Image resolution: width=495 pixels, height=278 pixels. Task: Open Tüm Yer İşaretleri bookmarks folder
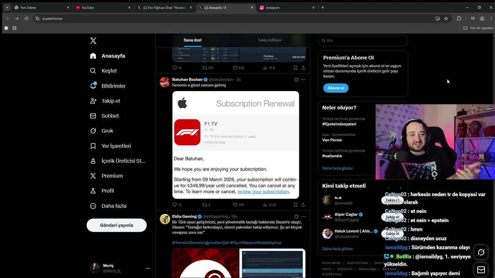tap(478, 28)
